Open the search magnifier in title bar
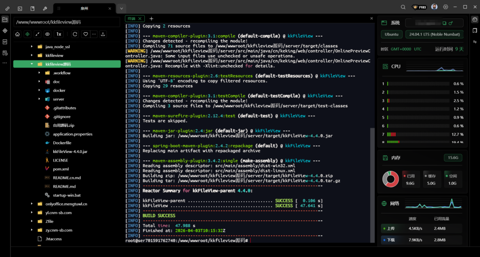This screenshot has height=257, width=480. [403, 7]
